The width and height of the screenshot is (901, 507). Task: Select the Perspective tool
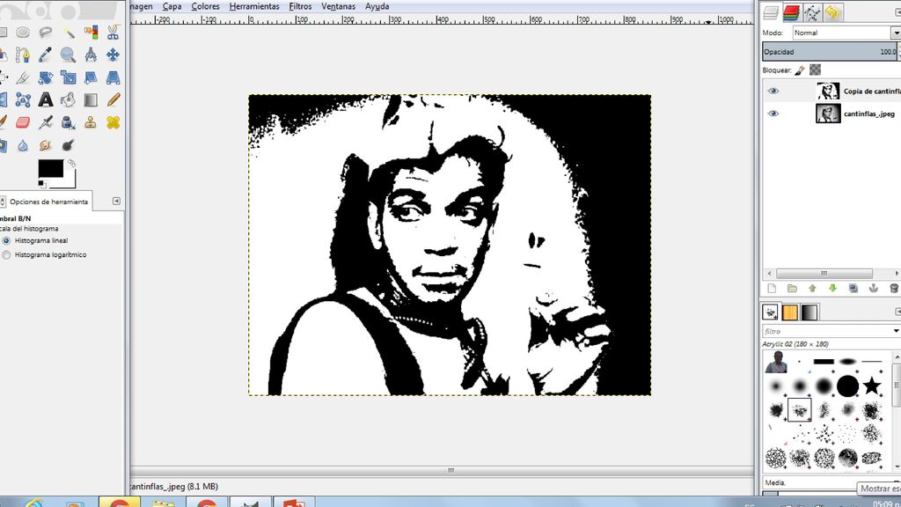point(114,77)
